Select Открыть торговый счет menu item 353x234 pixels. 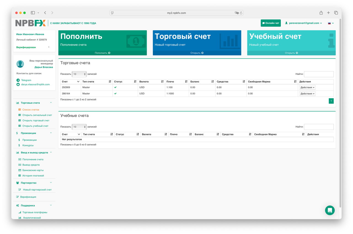point(36,121)
